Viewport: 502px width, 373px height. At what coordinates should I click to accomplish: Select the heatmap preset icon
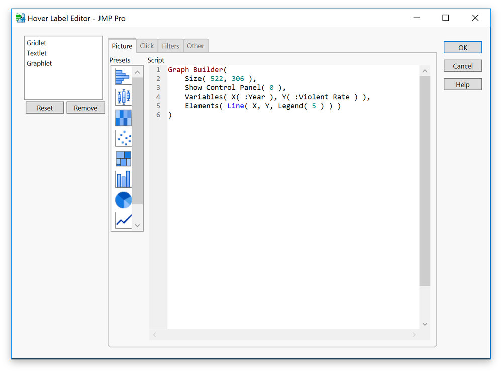123,118
